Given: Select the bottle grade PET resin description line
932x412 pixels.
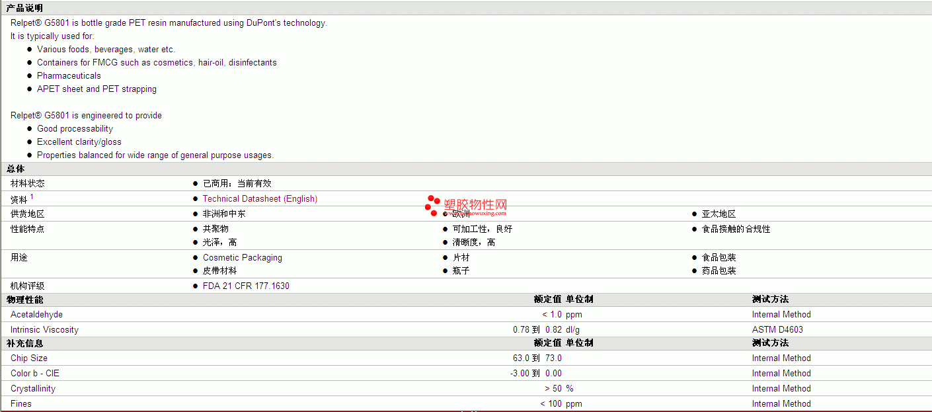Looking at the screenshot, I should pyautogui.click(x=169, y=23).
